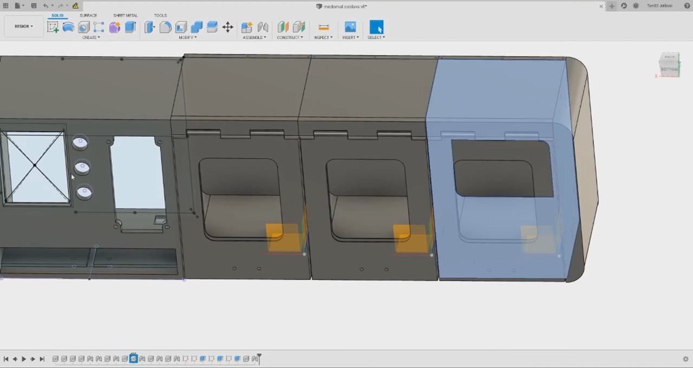Select the Create Sketch tool
The height and width of the screenshot is (368, 693).
(53, 27)
